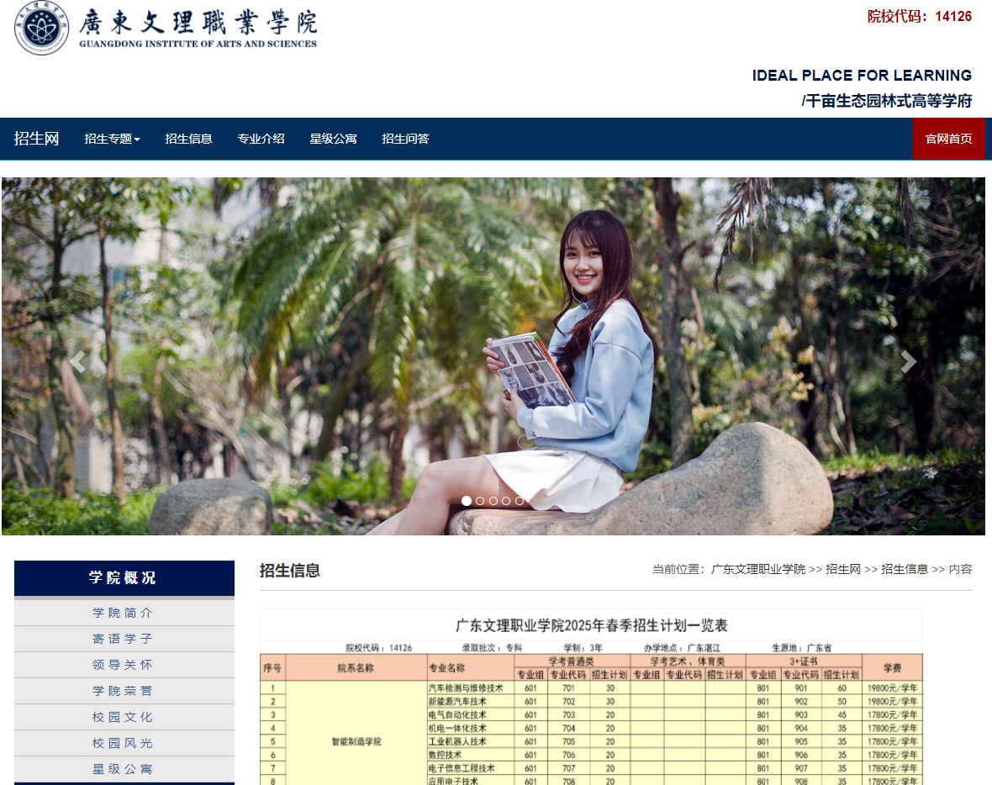Viewport: 992px width, 785px height.
Task: Open the 学院简介 sidebar link
Action: pyautogui.click(x=124, y=613)
